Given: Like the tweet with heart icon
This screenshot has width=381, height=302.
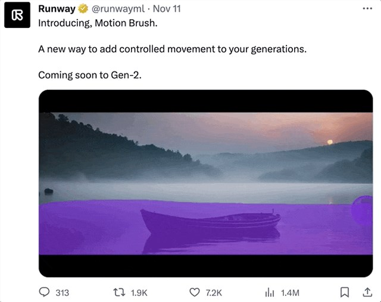Looking at the screenshot, I should (194, 292).
